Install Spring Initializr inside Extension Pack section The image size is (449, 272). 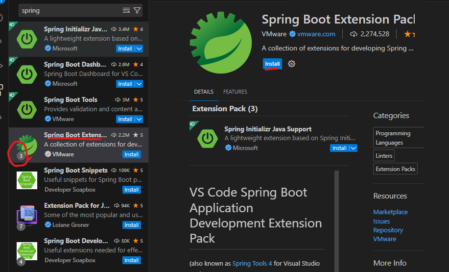340,148
